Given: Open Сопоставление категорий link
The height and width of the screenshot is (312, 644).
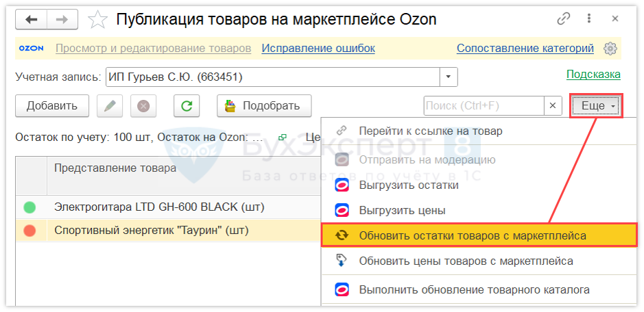Looking at the screenshot, I should pos(525,49).
